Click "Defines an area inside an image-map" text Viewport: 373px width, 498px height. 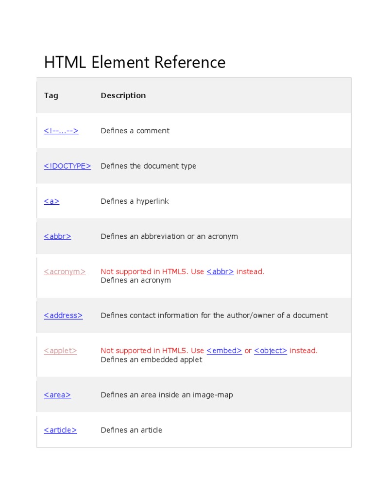[x=167, y=395]
